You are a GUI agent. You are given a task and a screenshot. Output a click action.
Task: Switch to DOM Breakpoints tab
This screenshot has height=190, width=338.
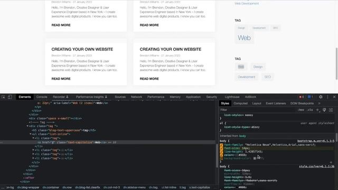pyautogui.click(x=302, y=103)
